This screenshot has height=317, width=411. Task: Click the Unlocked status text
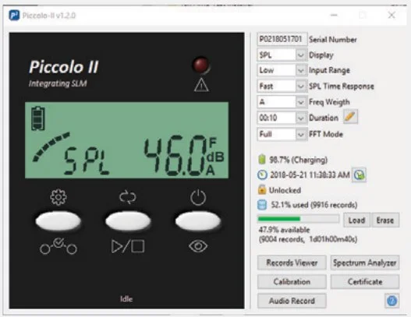point(285,190)
